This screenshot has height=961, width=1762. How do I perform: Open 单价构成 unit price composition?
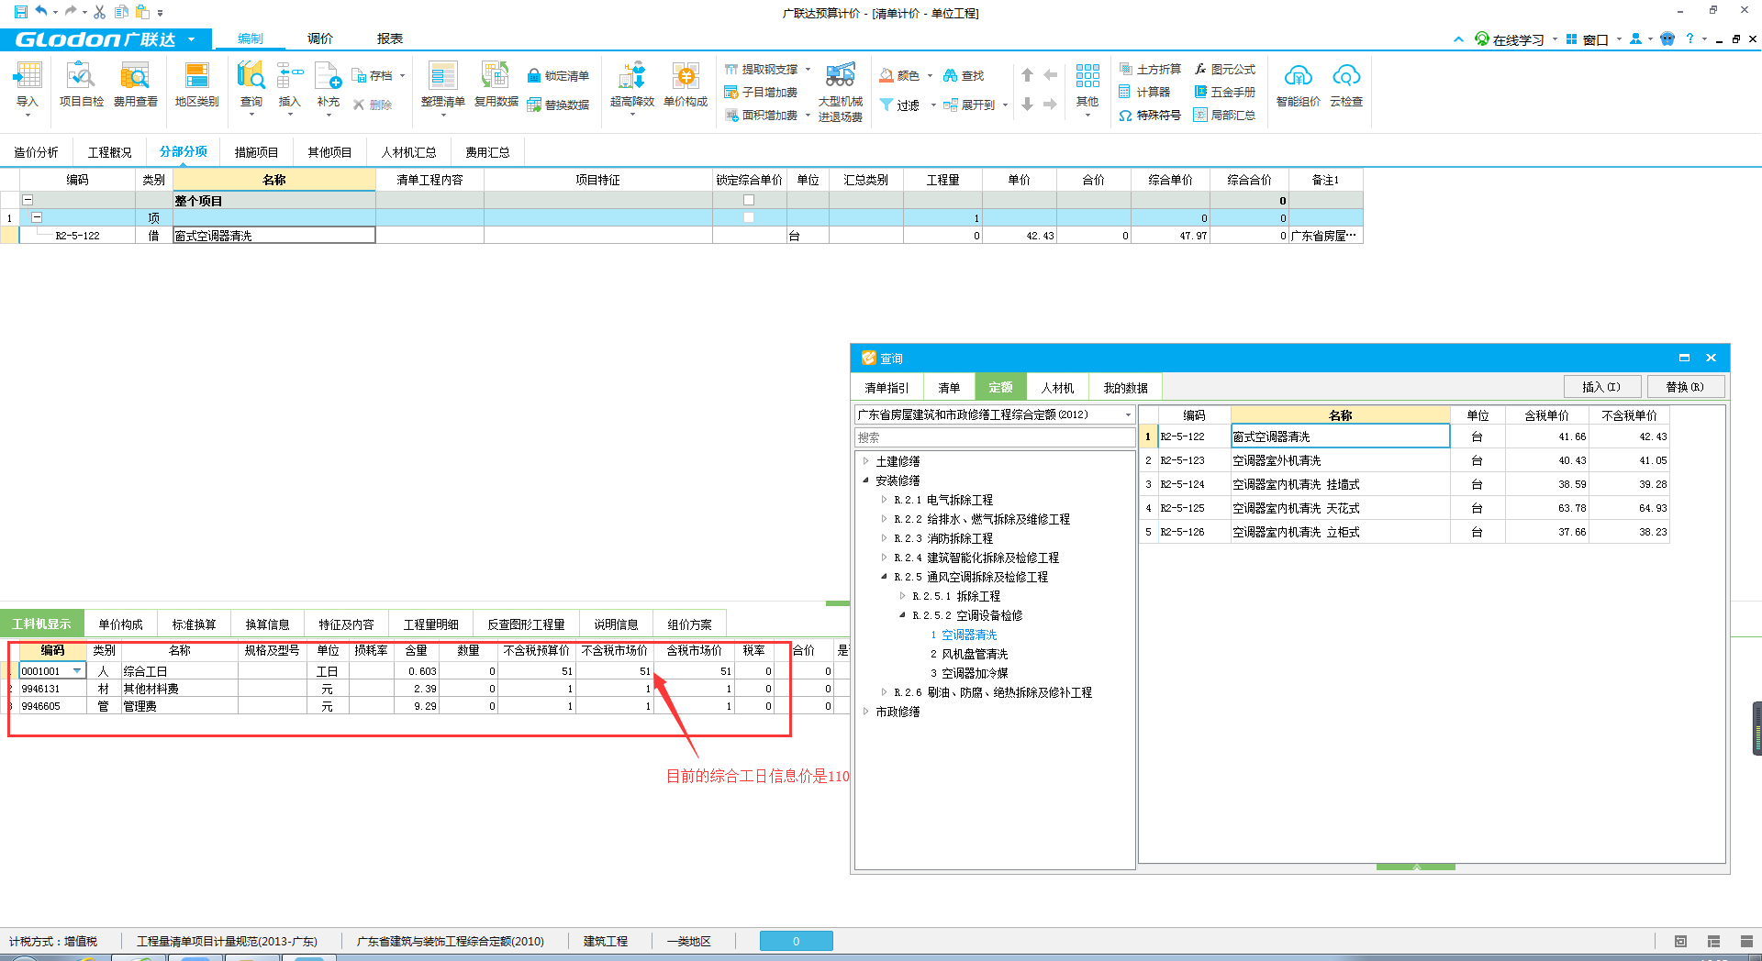686,85
